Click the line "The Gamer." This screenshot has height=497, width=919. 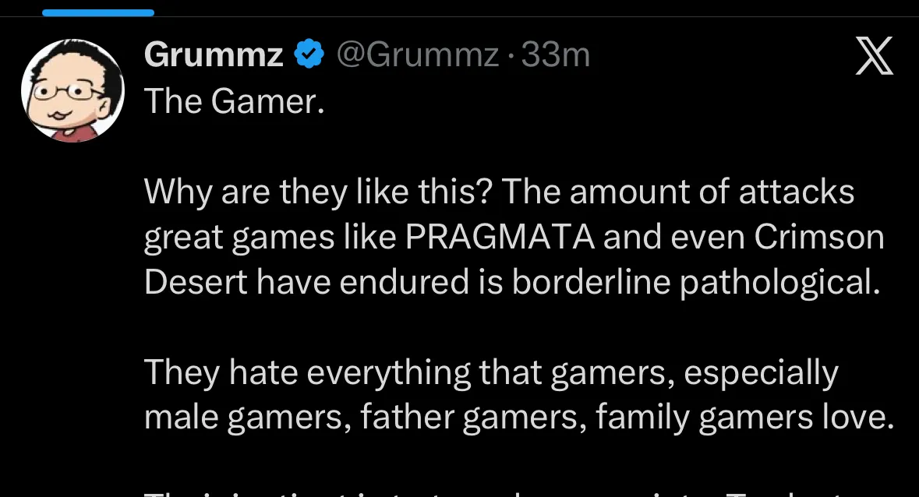234,101
